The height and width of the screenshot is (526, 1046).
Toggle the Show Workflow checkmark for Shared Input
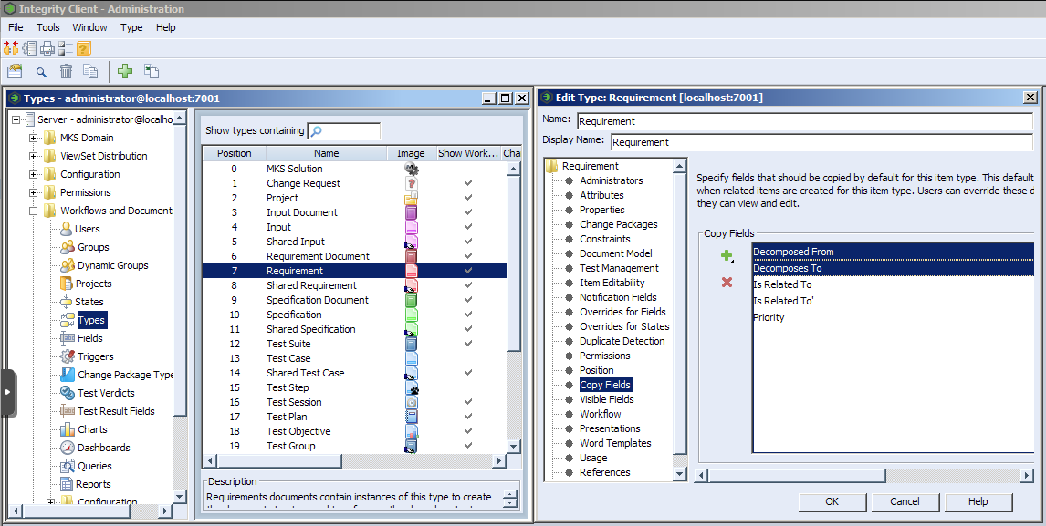tap(468, 241)
